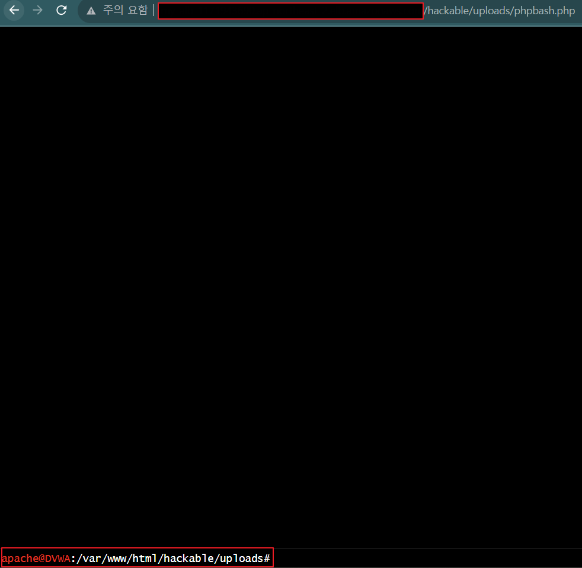Go back with the browser back arrow
This screenshot has width=582, height=568.
click(14, 11)
